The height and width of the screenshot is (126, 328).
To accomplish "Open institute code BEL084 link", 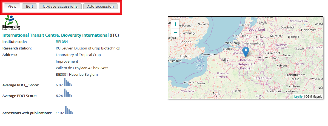I will 62,42.
